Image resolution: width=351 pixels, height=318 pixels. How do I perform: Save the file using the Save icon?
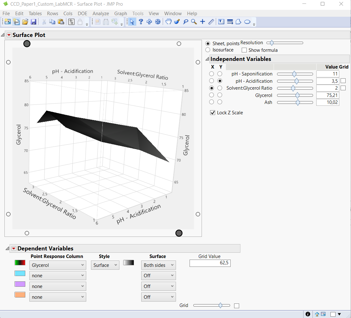click(x=33, y=21)
